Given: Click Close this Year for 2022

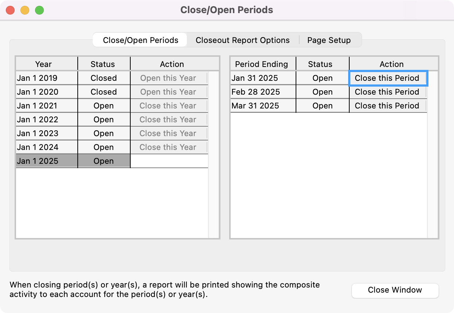Looking at the screenshot, I should [x=168, y=120].
